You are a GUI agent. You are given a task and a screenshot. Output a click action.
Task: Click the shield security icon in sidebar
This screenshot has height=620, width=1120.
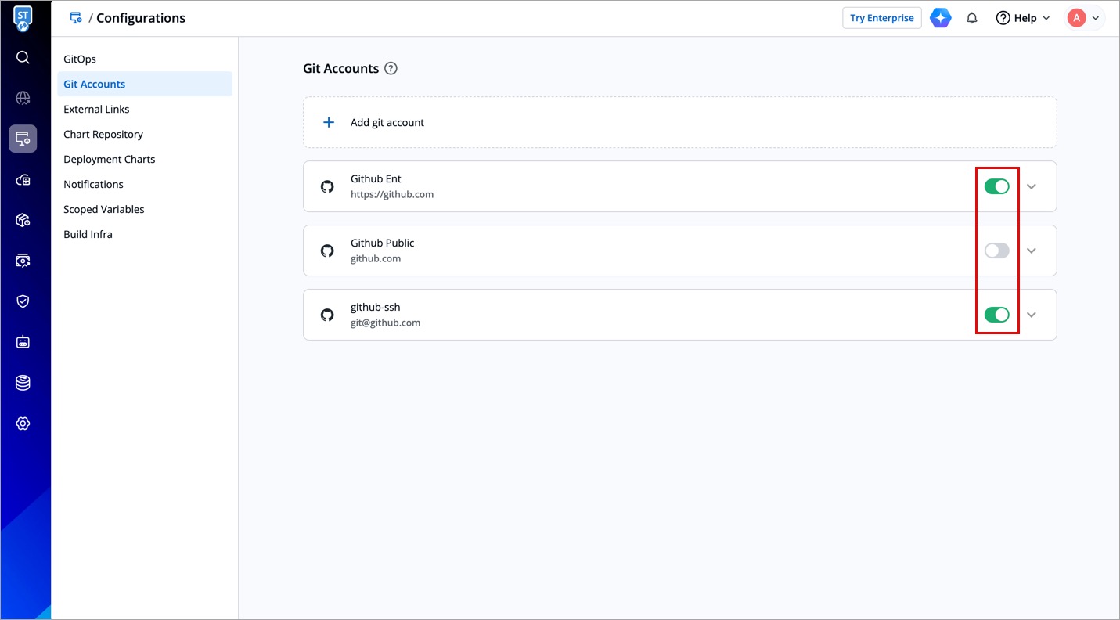(x=23, y=301)
